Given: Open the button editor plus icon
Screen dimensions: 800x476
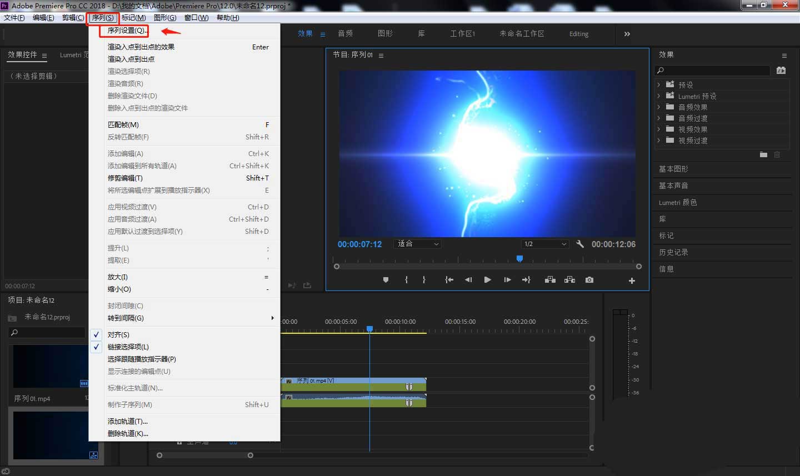Looking at the screenshot, I should [x=632, y=280].
